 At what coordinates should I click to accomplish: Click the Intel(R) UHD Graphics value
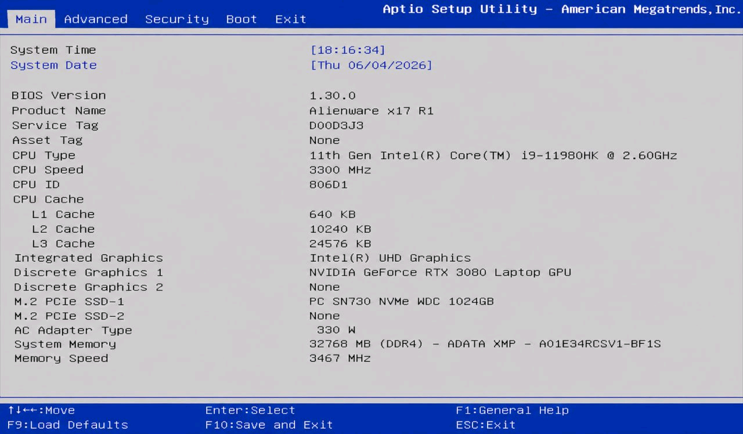pyautogui.click(x=390, y=258)
